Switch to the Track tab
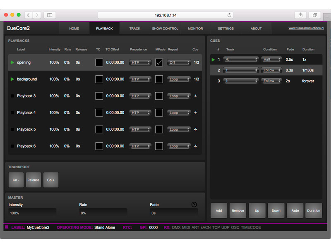Viewport: 331px width, 248px height. coord(135,29)
